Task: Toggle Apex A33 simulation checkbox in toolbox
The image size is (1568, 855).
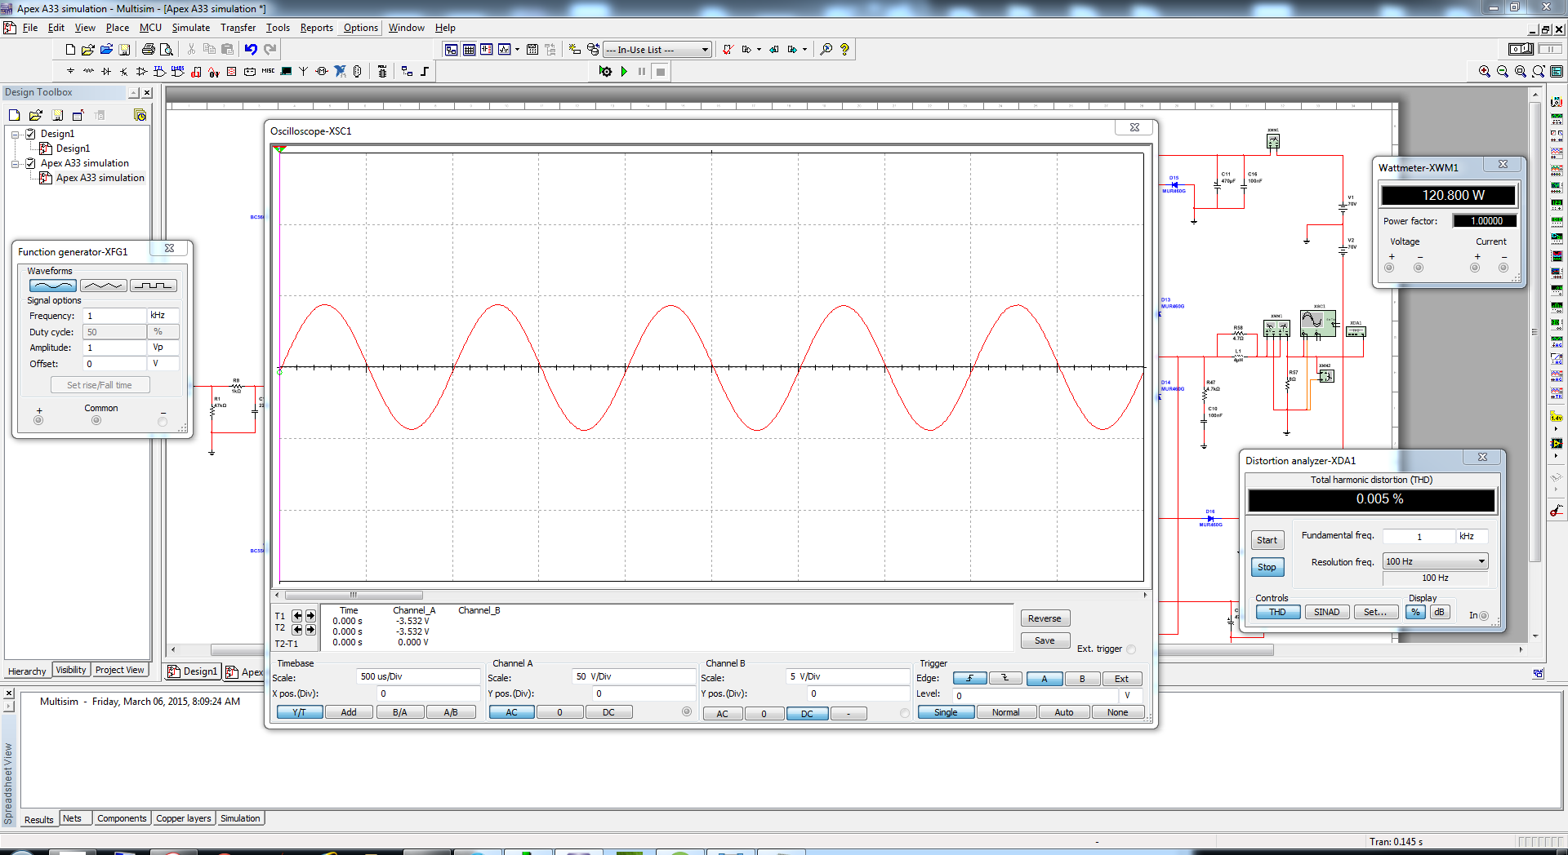Action: [x=30, y=163]
